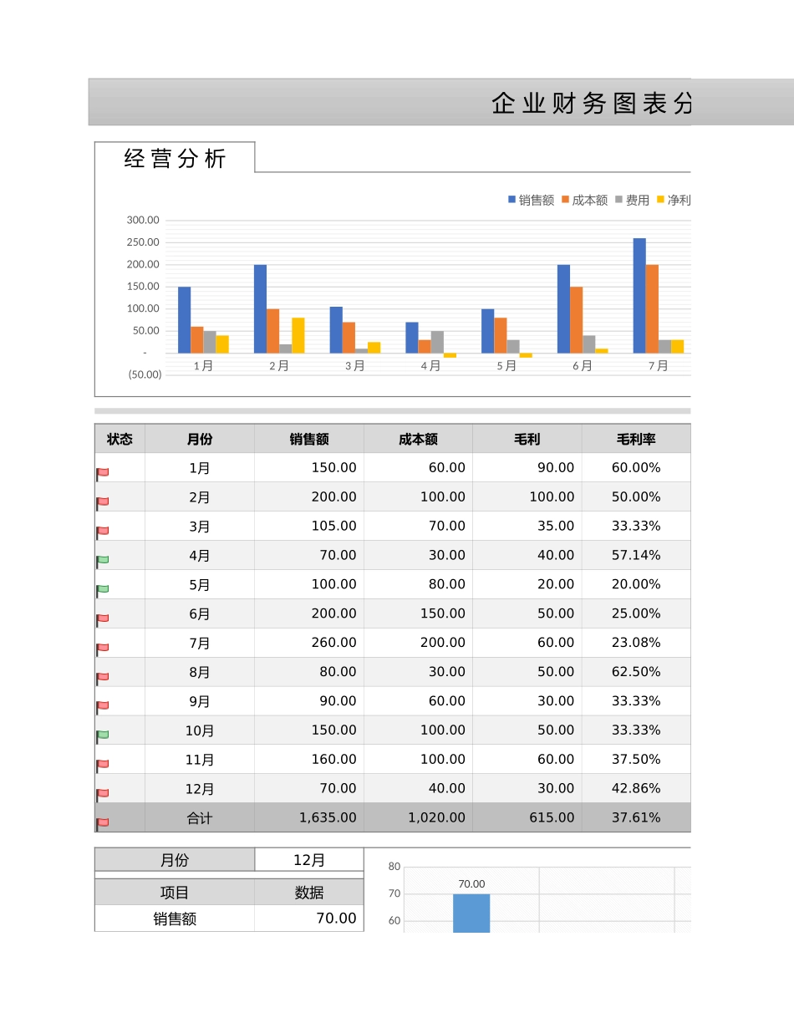Click the green flag icon for 5月
The width and height of the screenshot is (794, 1028).
pos(103,586)
